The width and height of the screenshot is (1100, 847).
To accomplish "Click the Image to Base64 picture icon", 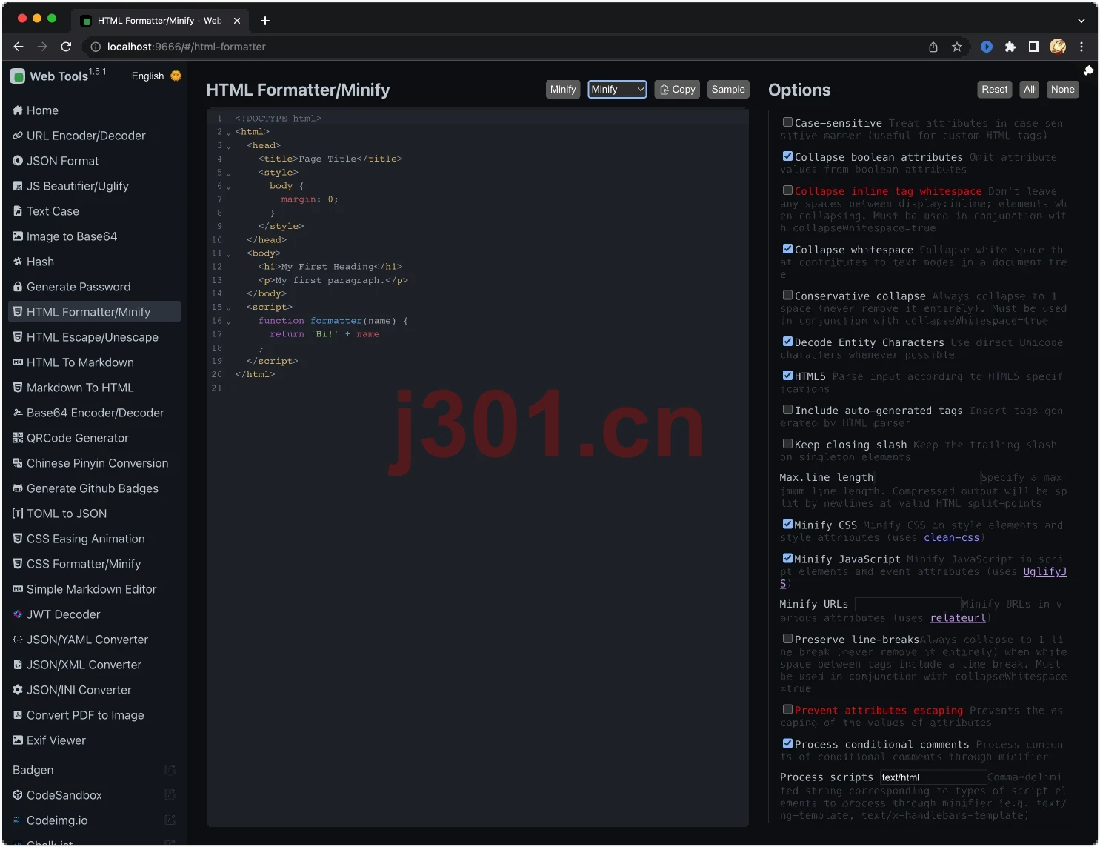I will click(x=18, y=236).
